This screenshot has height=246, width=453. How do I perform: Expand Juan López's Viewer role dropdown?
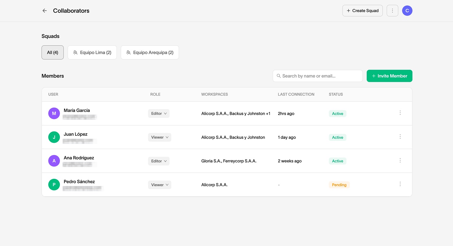coord(159,137)
